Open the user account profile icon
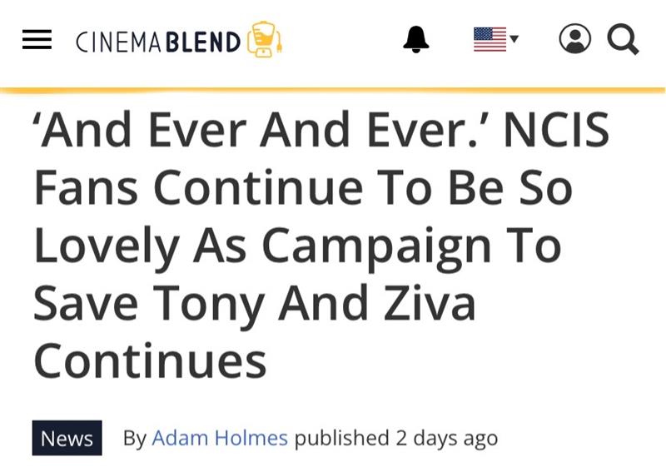 (574, 39)
